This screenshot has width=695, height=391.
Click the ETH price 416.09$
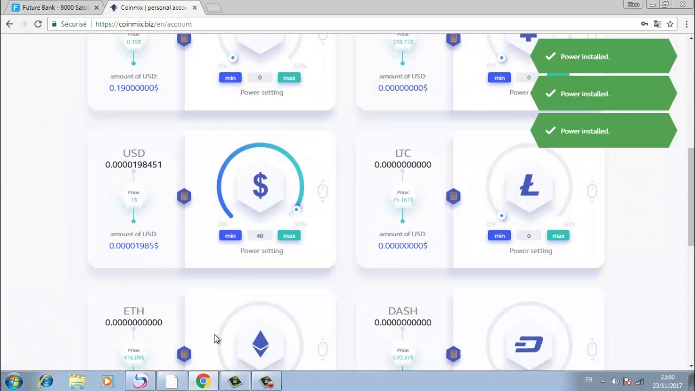134,358
